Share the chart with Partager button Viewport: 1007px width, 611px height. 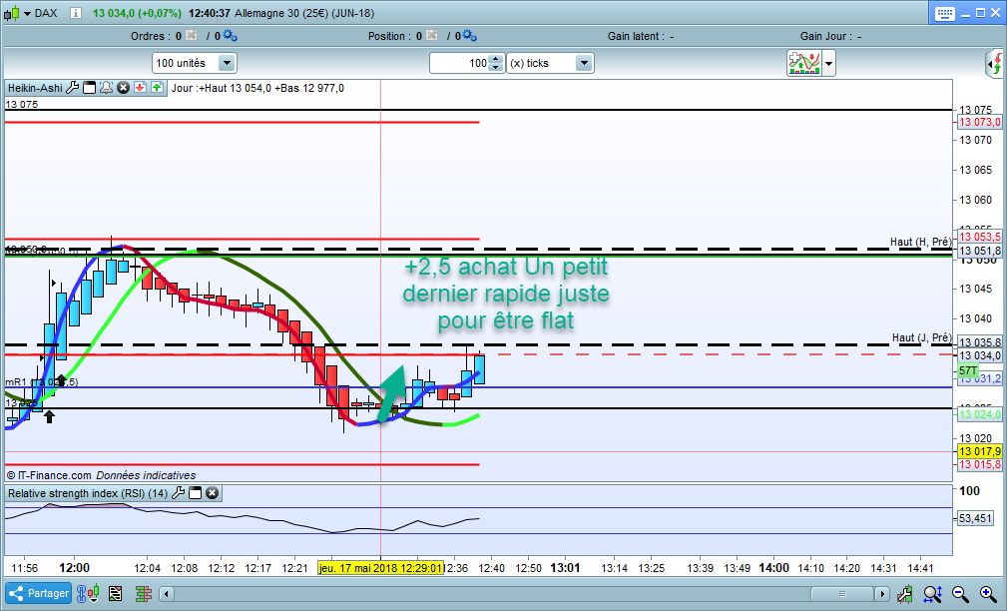pos(39,593)
